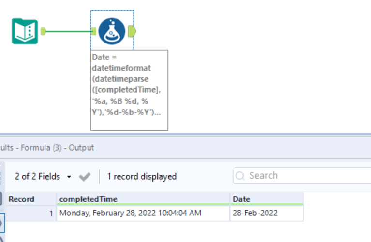
Task: Click the checkmark icon beside Fields
Action: pyautogui.click(x=85, y=177)
